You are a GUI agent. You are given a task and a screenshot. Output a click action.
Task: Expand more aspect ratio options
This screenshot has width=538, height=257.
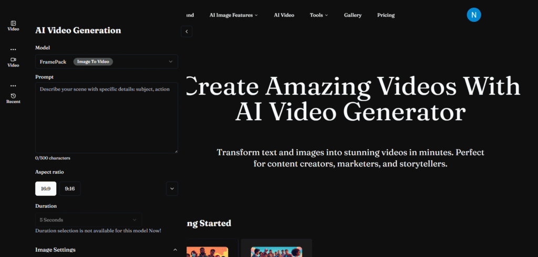(172, 188)
